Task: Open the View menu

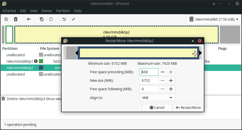Action: pos(34,11)
